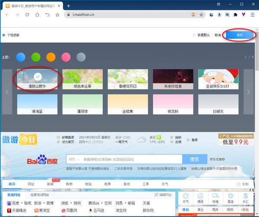The height and width of the screenshot is (217, 259).
Task: Switch to the 视频 navigation tab
Action: 107,184
